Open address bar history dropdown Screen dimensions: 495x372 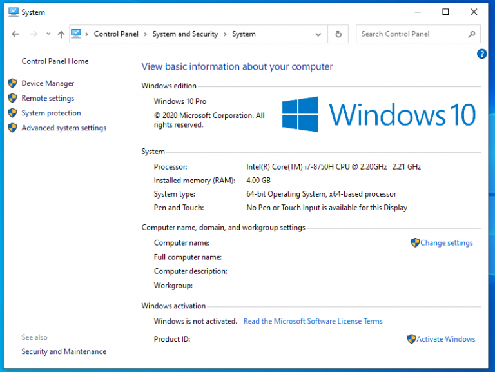[318, 34]
